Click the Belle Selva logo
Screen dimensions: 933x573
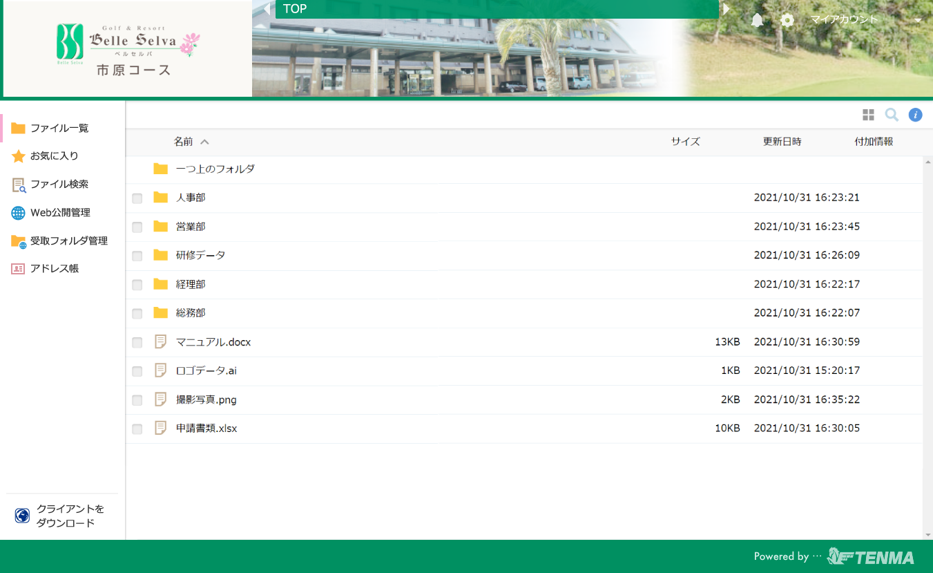pyautogui.click(x=128, y=48)
